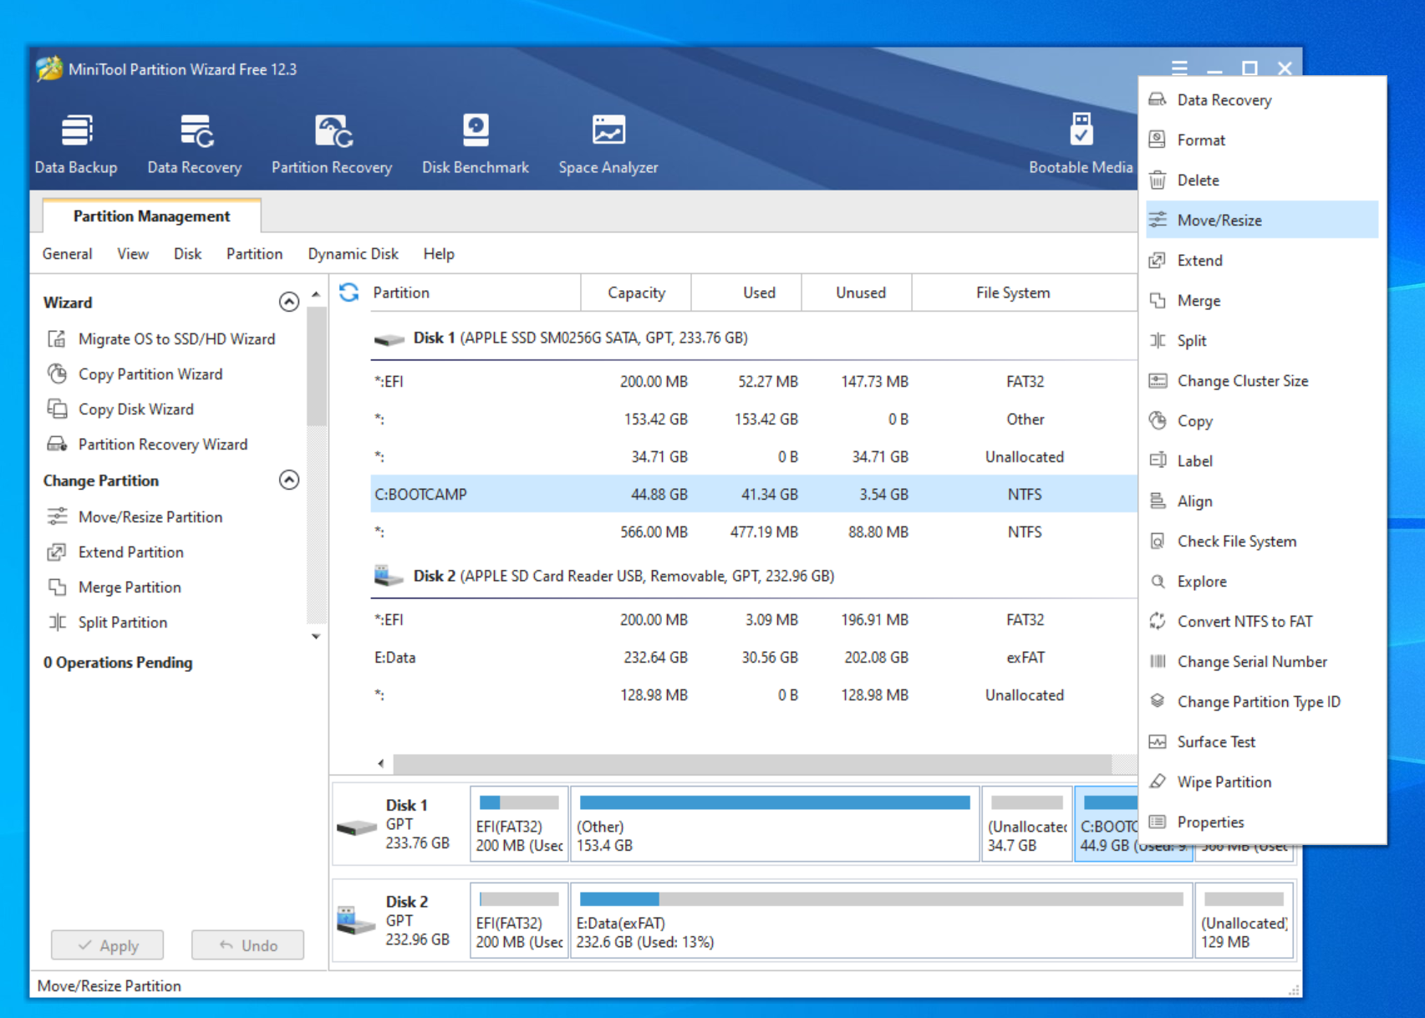The image size is (1425, 1018).
Task: Open Properties from the context menu
Action: tap(1262, 822)
